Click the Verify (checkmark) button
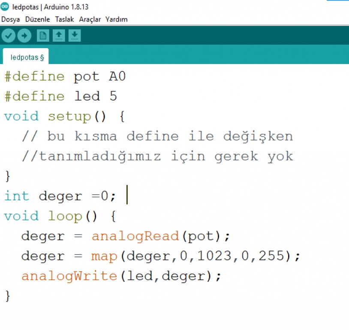Screen dimensions: 349x330 pyautogui.click(x=8, y=36)
